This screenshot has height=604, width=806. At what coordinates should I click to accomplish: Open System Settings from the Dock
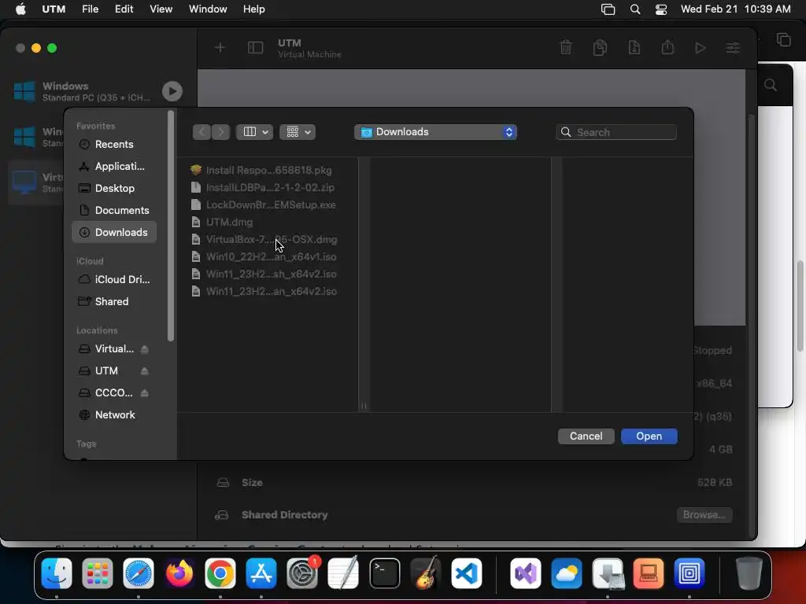302,573
